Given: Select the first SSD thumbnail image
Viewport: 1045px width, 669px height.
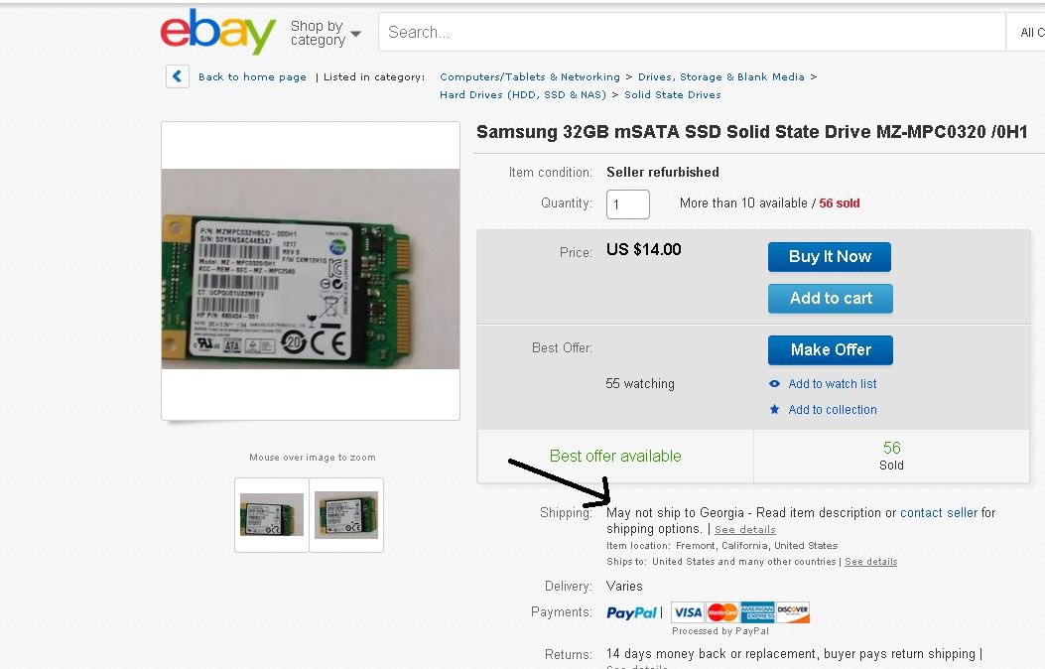Looking at the screenshot, I should coord(272,515).
